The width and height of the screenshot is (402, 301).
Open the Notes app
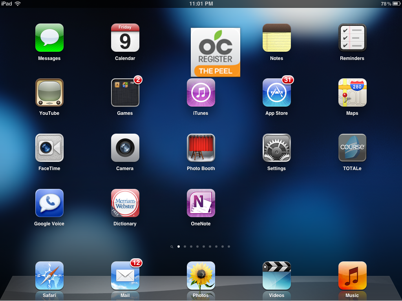click(277, 38)
